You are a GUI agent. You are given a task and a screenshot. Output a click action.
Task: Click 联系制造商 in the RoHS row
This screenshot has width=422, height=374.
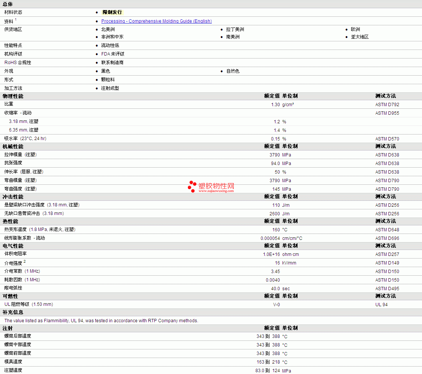(x=112, y=63)
